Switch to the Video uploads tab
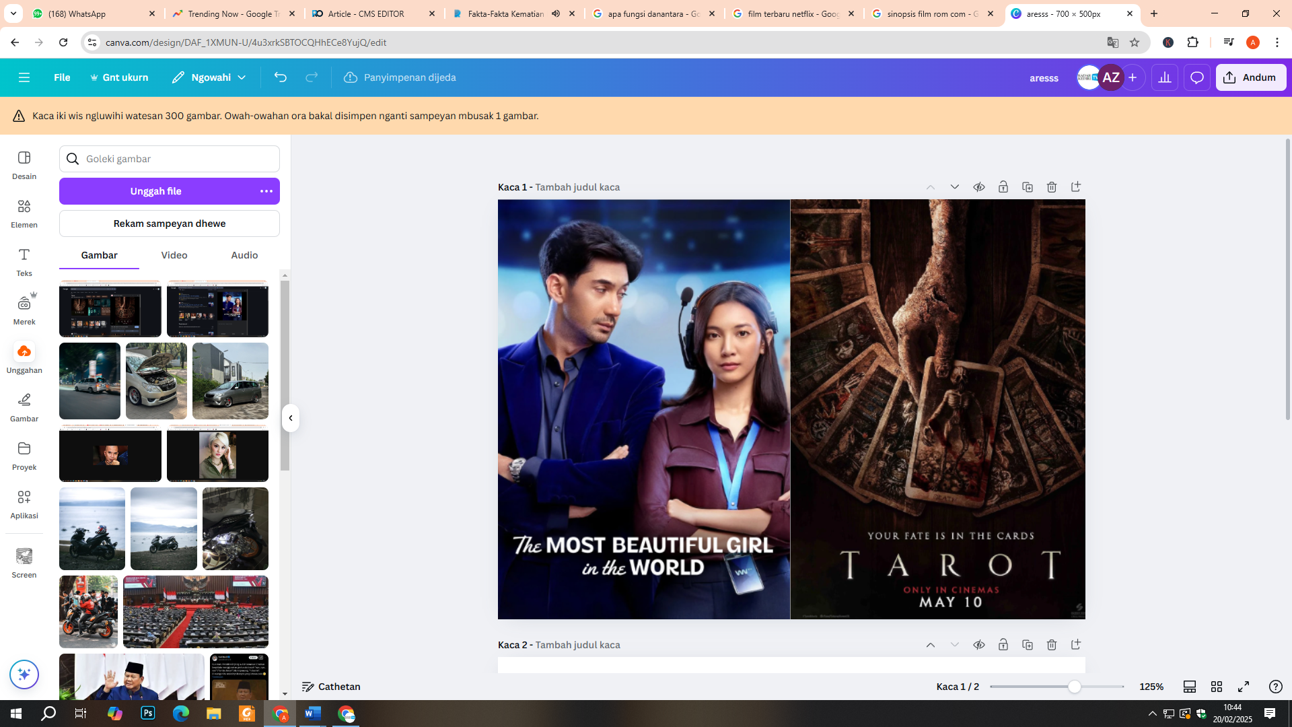The width and height of the screenshot is (1292, 727). (174, 255)
